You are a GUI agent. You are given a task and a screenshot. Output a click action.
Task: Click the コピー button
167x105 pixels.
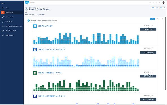(157, 8)
